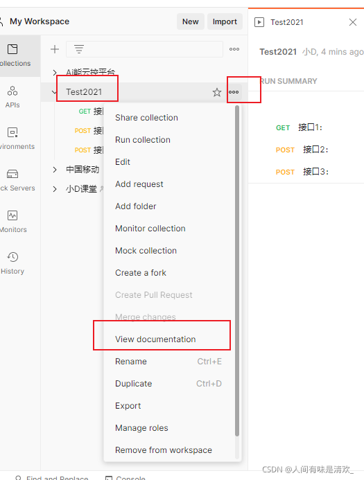Choose Add folder menu entry
Screen dimensions: 364x480
point(136,206)
